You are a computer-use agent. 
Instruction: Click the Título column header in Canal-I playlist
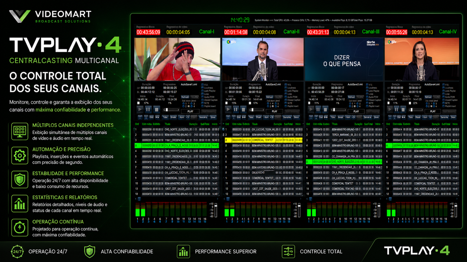click(168, 124)
